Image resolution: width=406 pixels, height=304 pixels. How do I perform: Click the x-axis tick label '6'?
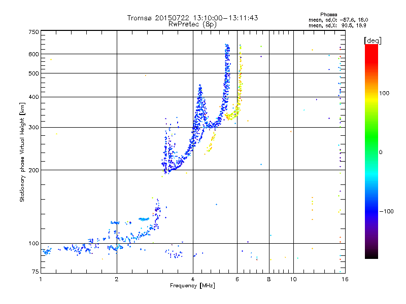click(237, 279)
